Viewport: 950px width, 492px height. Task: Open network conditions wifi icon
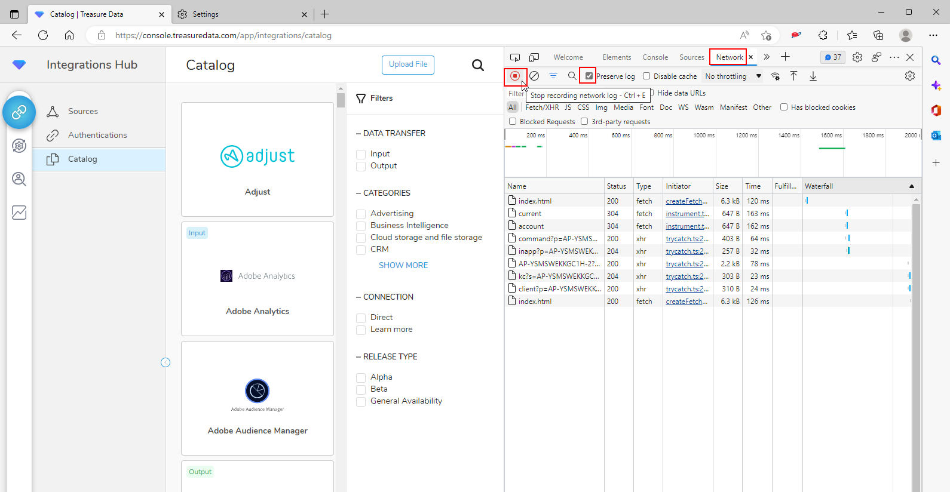[x=775, y=76]
